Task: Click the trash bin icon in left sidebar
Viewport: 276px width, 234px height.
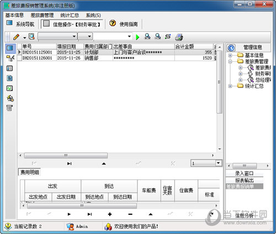Action: (9, 108)
